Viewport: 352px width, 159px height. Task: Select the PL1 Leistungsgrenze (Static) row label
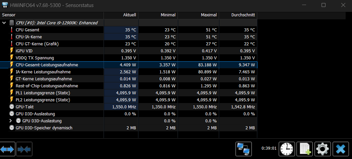click(x=43, y=93)
